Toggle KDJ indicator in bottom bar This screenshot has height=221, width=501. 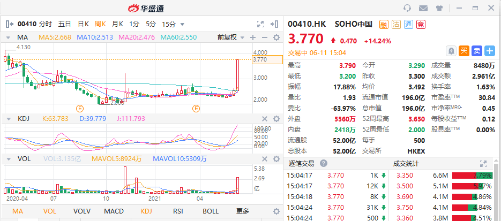(x=146, y=211)
